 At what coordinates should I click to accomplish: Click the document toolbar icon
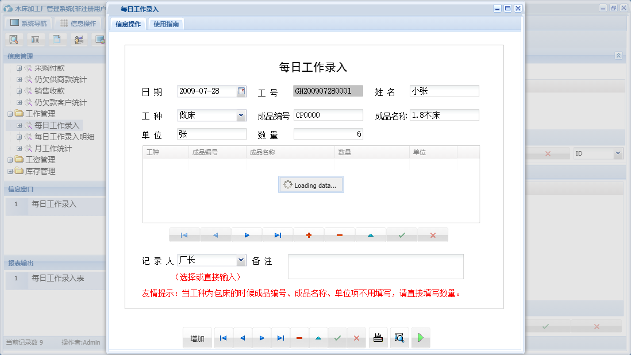(56, 39)
